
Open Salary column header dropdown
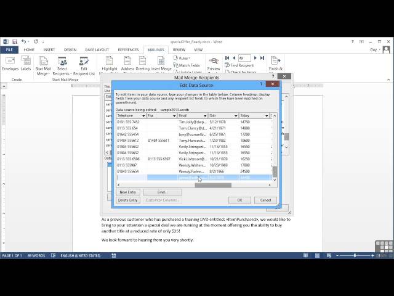click(x=267, y=116)
